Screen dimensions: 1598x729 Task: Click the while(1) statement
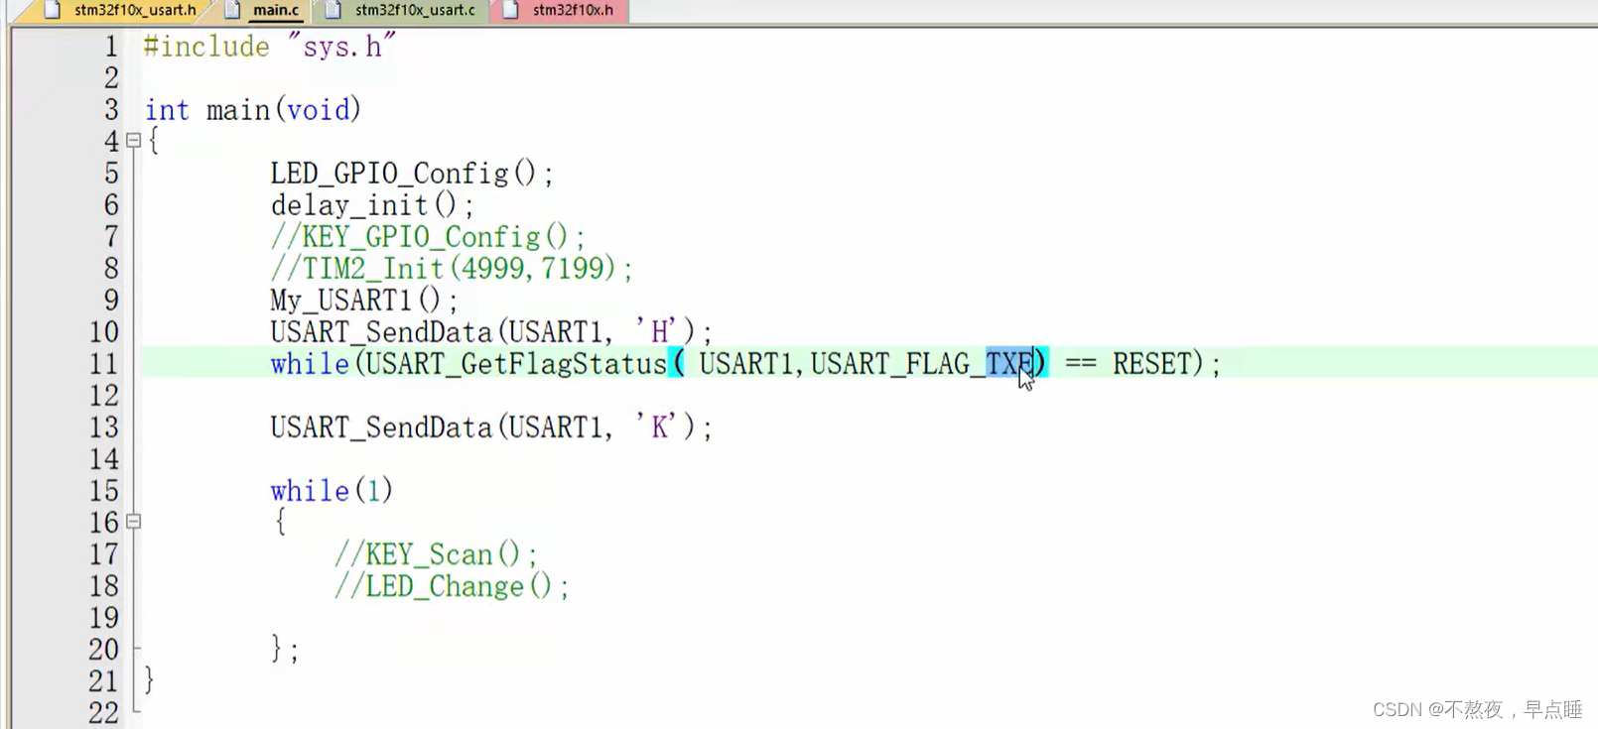tap(332, 490)
